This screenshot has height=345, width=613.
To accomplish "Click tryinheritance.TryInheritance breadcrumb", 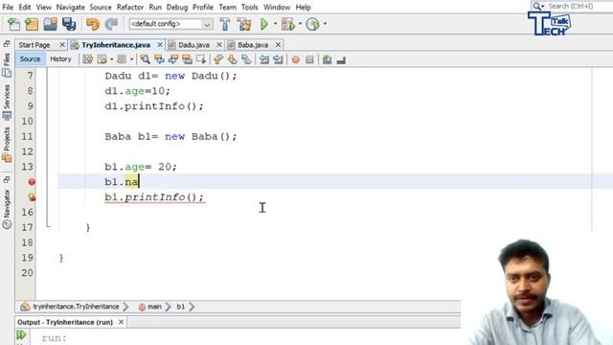I will (76, 307).
